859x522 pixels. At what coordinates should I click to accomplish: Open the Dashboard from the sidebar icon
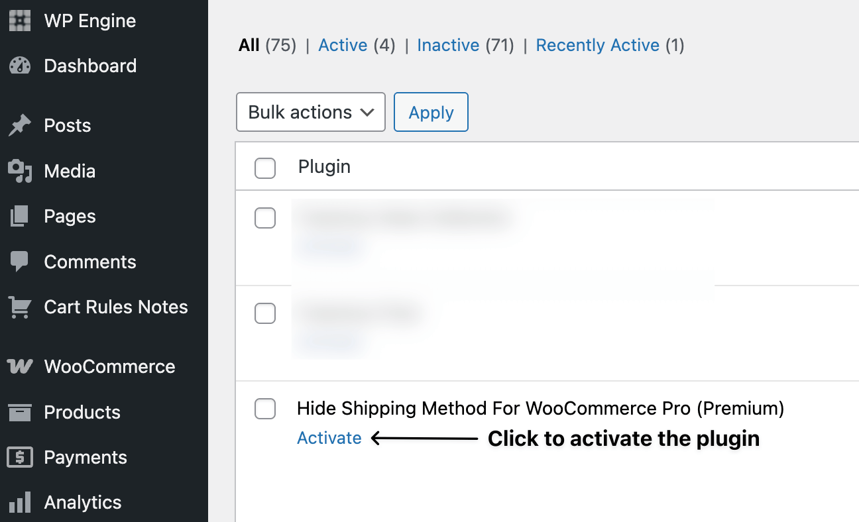19,66
